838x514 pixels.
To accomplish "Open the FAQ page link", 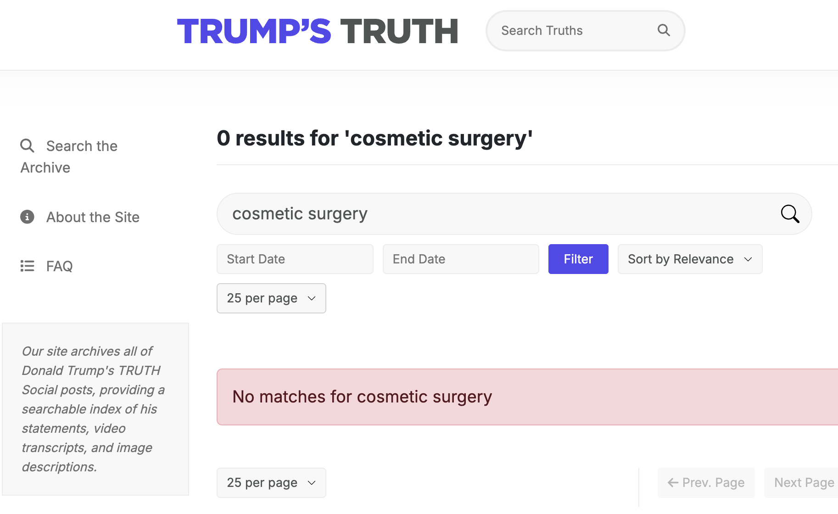I will [x=60, y=266].
